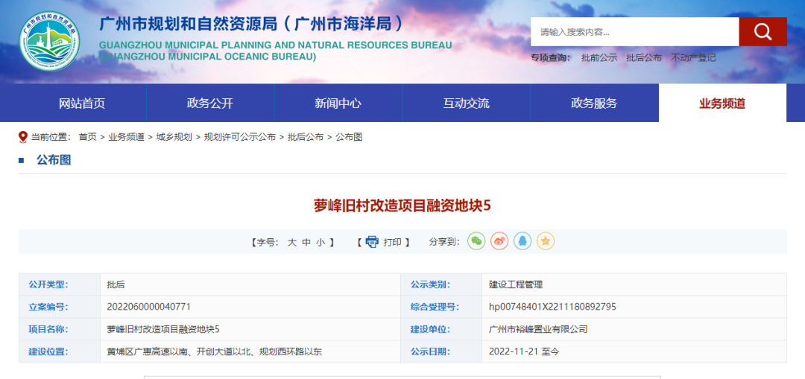Click the red location pin icon
805x379 pixels.
click(22, 137)
